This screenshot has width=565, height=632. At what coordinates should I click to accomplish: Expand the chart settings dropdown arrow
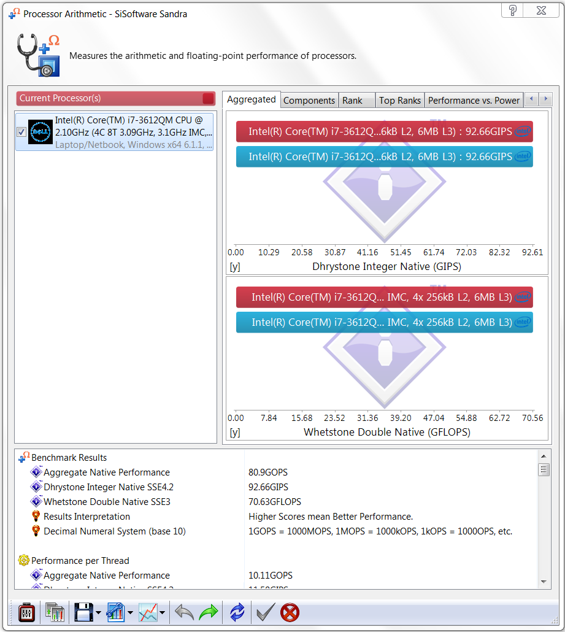[x=130, y=613]
